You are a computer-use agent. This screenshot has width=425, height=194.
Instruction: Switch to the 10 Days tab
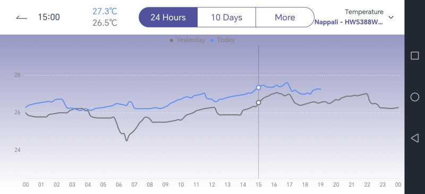coord(227,18)
